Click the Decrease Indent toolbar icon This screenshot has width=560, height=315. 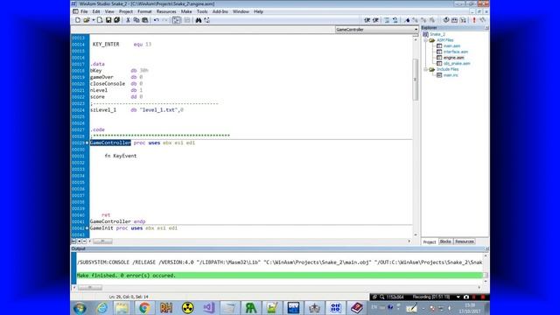[x=375, y=20]
